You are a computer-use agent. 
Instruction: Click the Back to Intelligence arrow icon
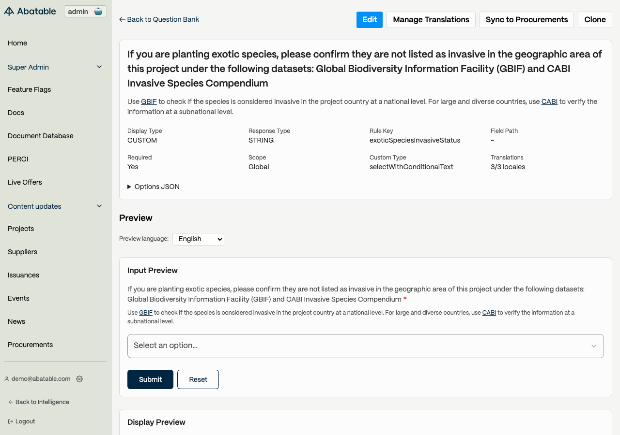coord(10,402)
